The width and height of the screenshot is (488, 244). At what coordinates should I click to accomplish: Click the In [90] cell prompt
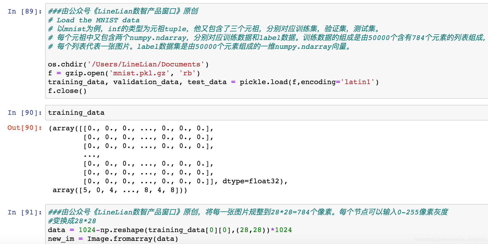(24, 113)
